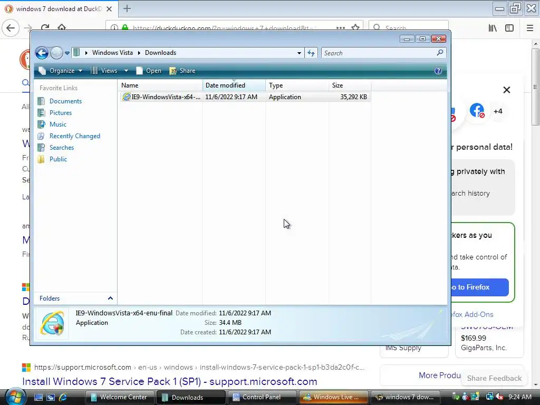The height and width of the screenshot is (405, 540).
Task: Open the Firefox Library icon
Action: click(493, 28)
